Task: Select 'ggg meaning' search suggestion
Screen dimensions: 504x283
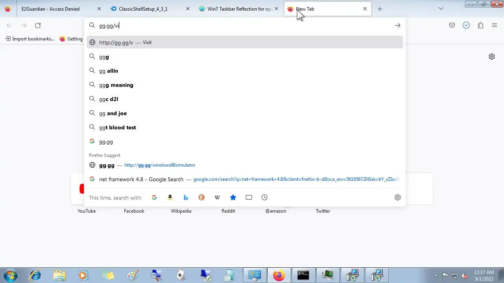Action: pos(245,85)
